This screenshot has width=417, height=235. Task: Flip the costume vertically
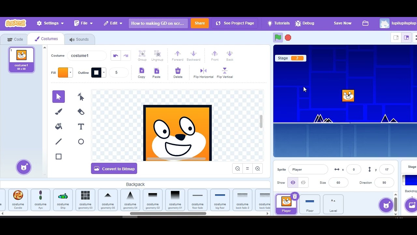225,73
